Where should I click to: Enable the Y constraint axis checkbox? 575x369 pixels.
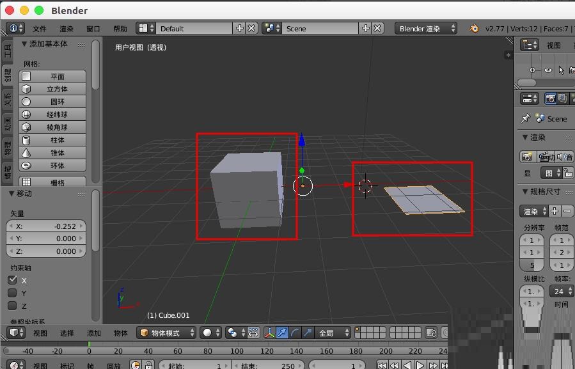point(12,293)
